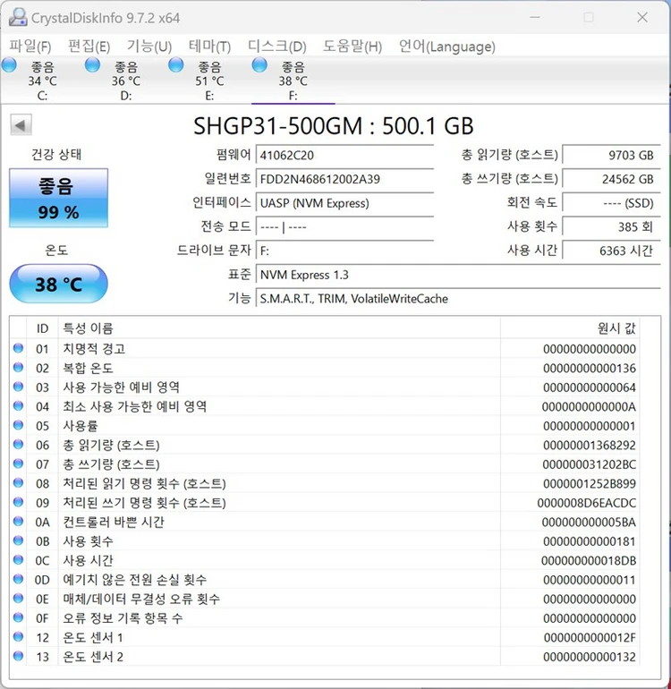Select the C: drive tab at 34 °C
The width and height of the screenshot is (671, 689).
point(42,81)
